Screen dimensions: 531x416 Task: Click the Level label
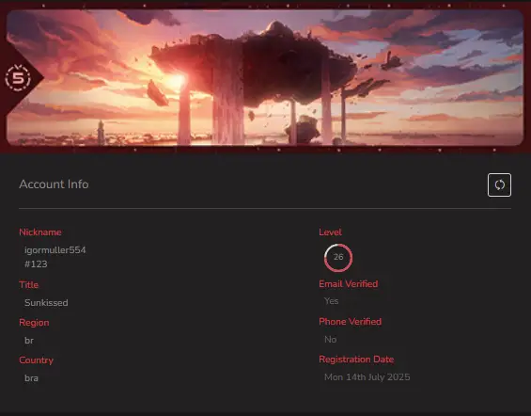pos(330,232)
